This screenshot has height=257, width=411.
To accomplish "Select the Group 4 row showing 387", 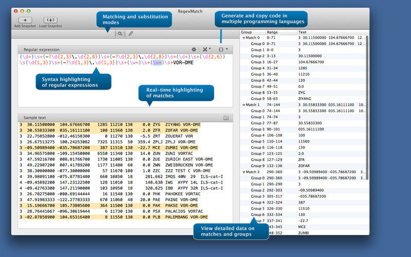I will [x=303, y=202].
